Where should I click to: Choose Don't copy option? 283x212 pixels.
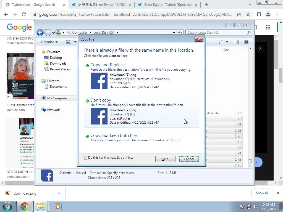(141, 111)
